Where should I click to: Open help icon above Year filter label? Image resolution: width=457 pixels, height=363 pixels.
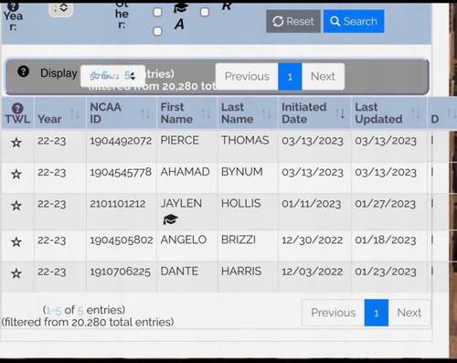click(x=13, y=5)
